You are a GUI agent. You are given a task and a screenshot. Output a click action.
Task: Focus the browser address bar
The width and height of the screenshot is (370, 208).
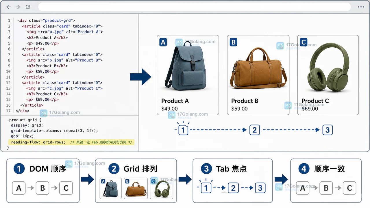click(x=194, y=7)
